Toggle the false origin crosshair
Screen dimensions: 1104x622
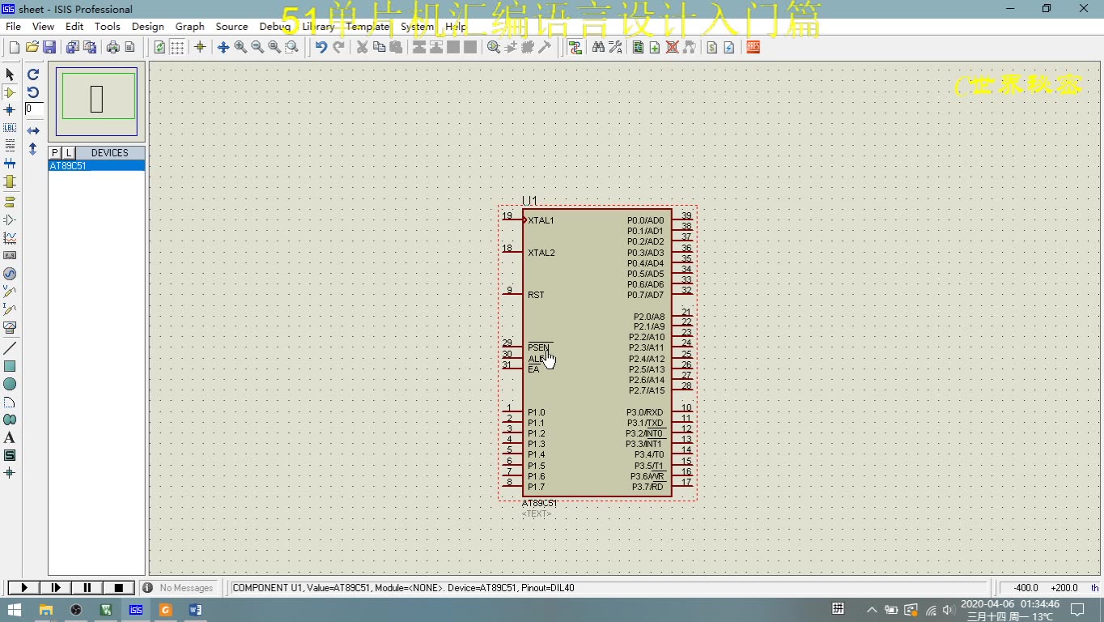click(200, 48)
